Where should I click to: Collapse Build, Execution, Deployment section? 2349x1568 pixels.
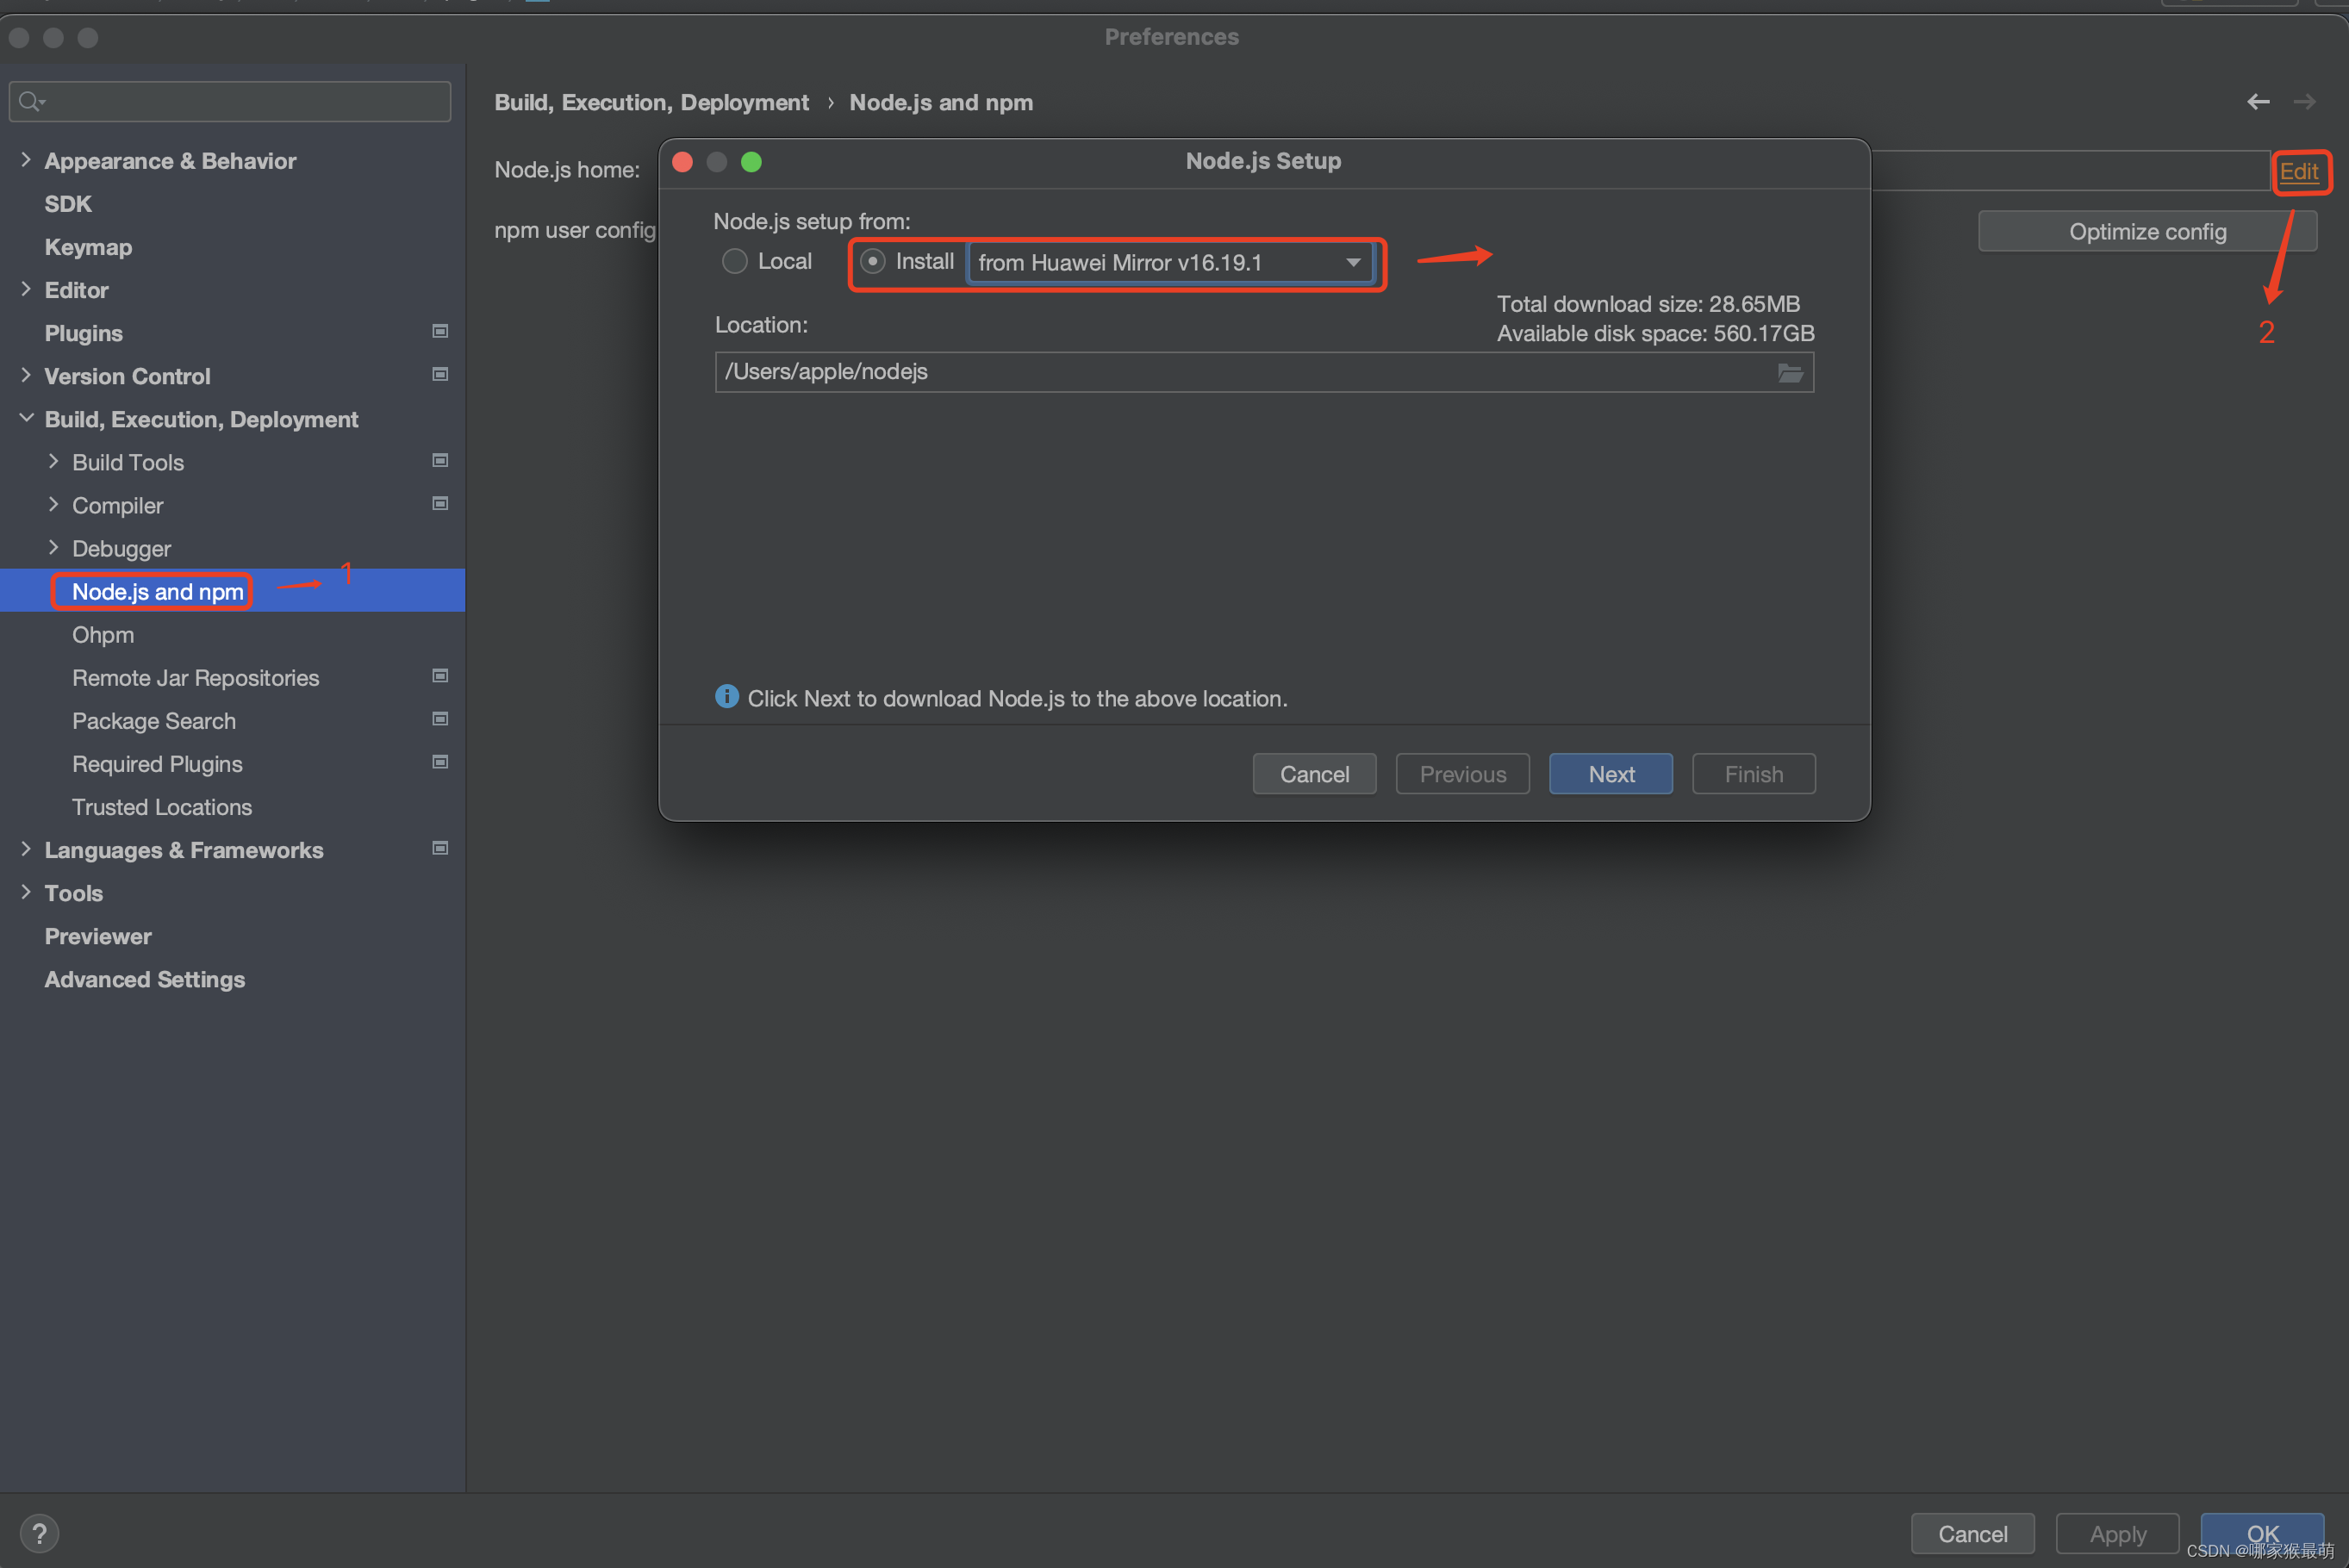[x=26, y=418]
